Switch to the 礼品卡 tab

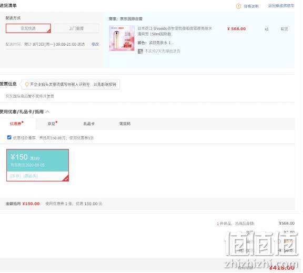(x=89, y=124)
